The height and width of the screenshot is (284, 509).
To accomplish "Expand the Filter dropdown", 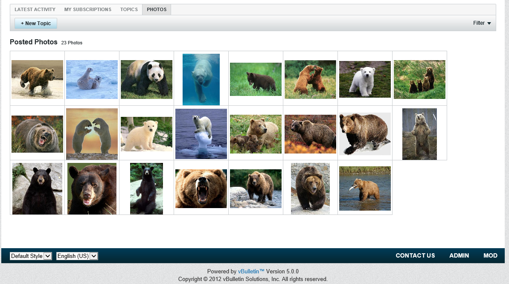I will point(482,23).
